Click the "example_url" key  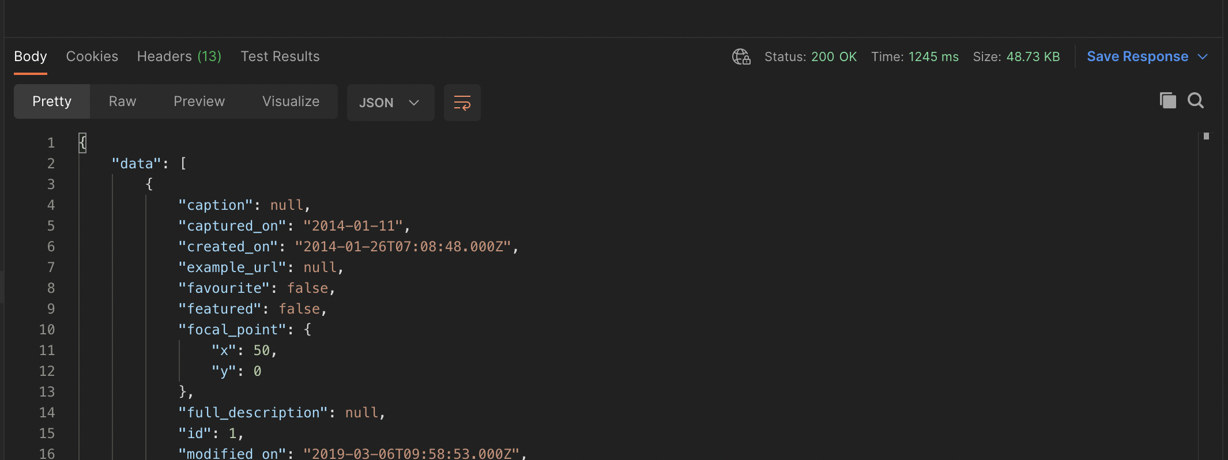pyautogui.click(x=232, y=267)
